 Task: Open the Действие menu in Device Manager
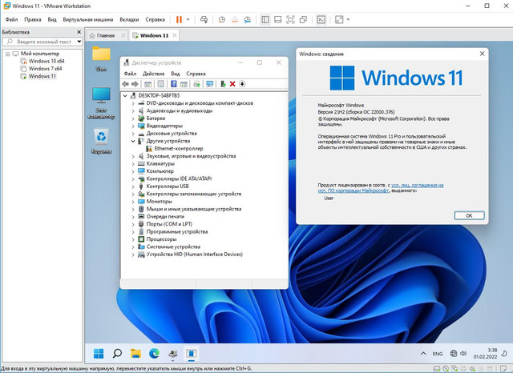click(153, 74)
